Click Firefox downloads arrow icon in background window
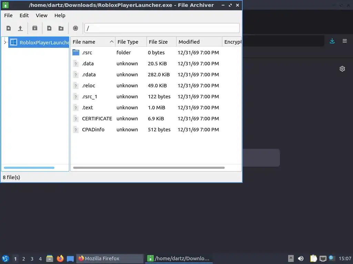The height and width of the screenshot is (264, 353). [x=332, y=41]
